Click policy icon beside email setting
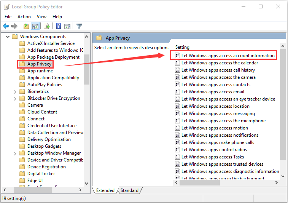Screen dimensions: 288x203 tap(177, 92)
